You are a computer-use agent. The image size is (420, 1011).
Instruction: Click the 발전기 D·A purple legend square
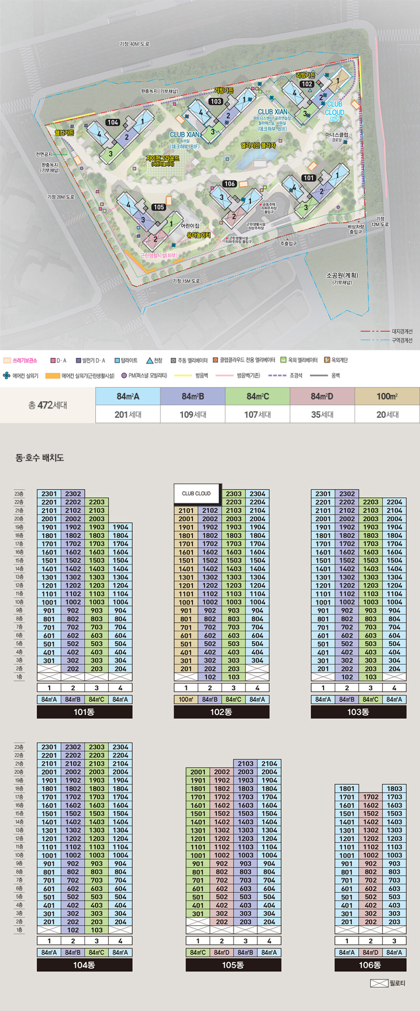(78, 361)
